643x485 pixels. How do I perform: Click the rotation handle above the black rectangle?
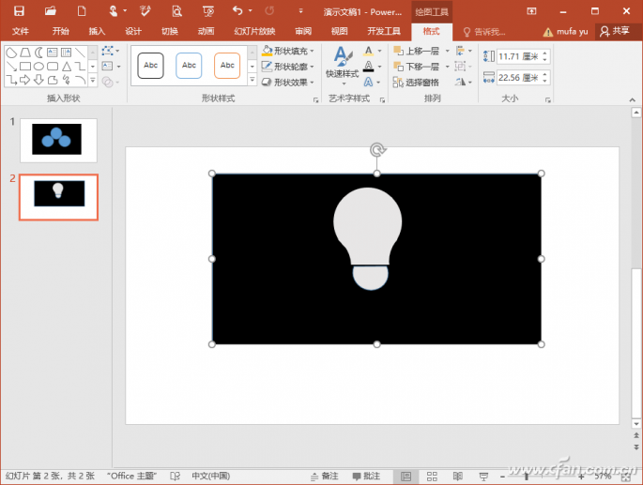point(377,150)
